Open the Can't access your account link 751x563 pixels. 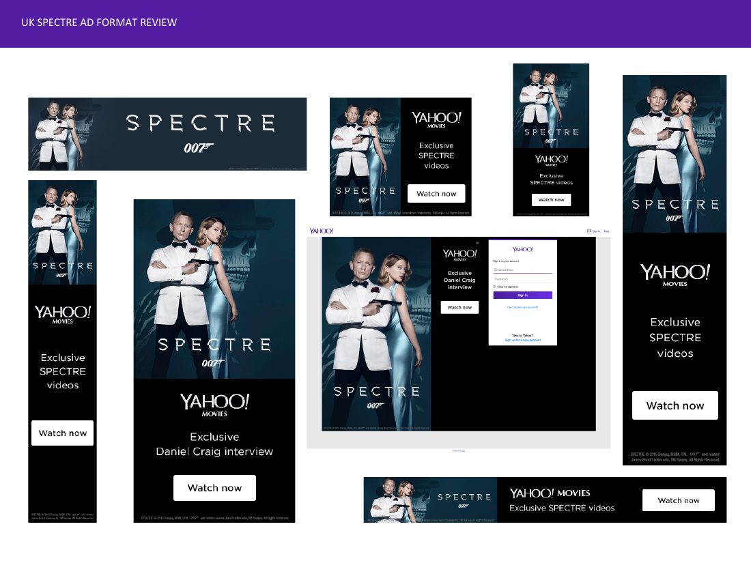[x=522, y=307]
